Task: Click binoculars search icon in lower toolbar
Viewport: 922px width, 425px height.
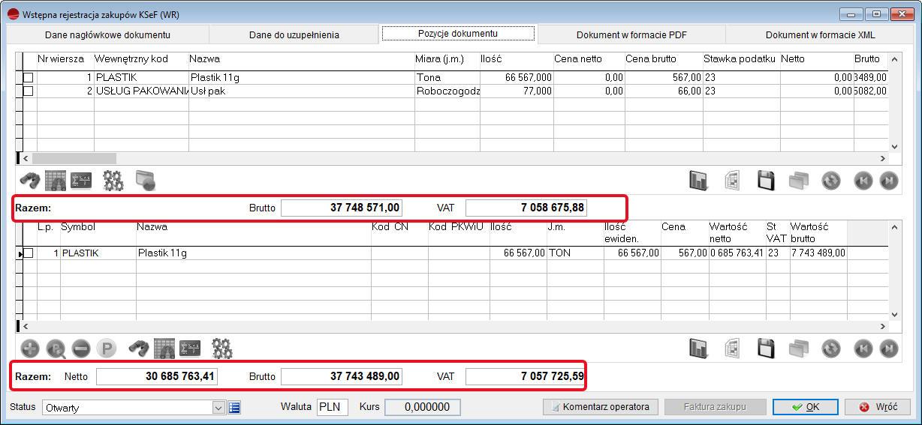Action: click(139, 348)
